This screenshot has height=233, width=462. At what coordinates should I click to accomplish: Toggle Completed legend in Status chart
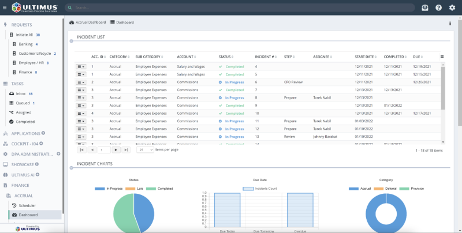pos(159,189)
